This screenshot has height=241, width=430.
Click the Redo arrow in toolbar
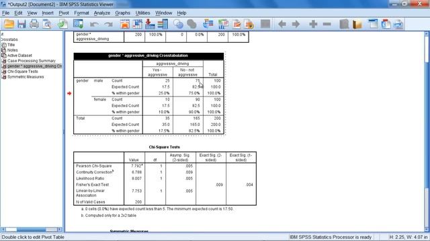pyautogui.click(x=108, y=24)
